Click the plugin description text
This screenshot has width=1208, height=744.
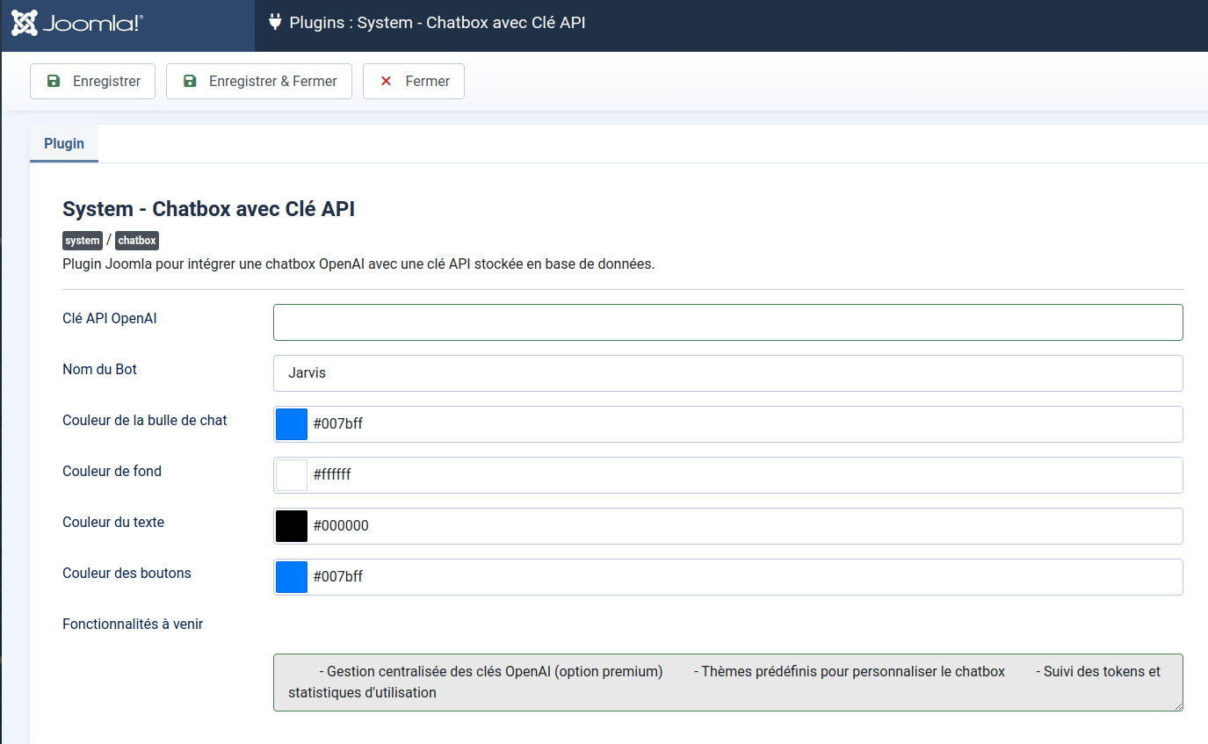[x=358, y=264]
